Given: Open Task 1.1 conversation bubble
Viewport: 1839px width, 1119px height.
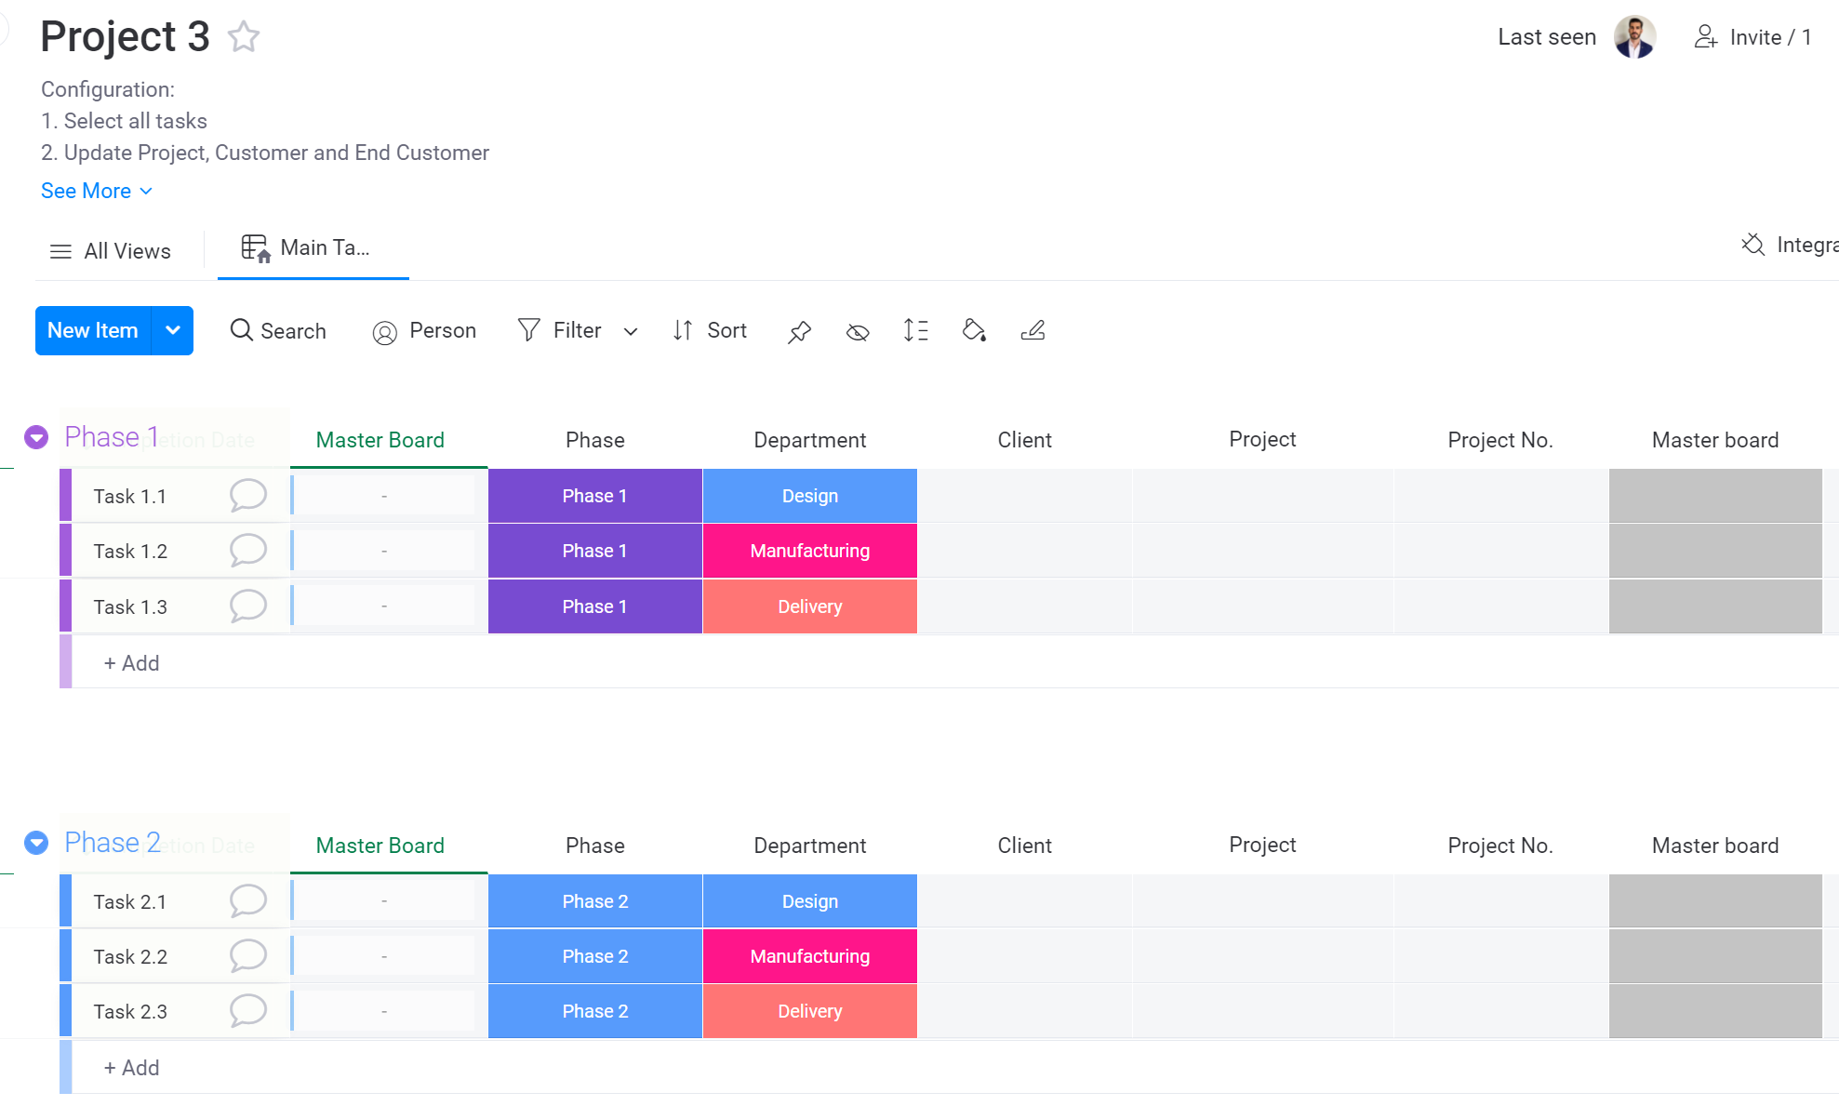Looking at the screenshot, I should point(248,495).
